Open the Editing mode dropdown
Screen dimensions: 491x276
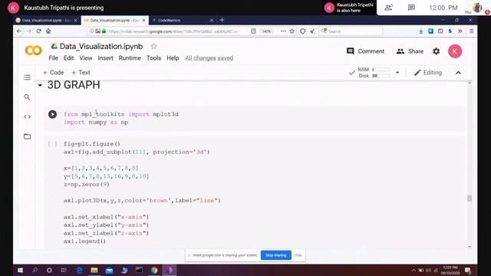click(x=428, y=73)
